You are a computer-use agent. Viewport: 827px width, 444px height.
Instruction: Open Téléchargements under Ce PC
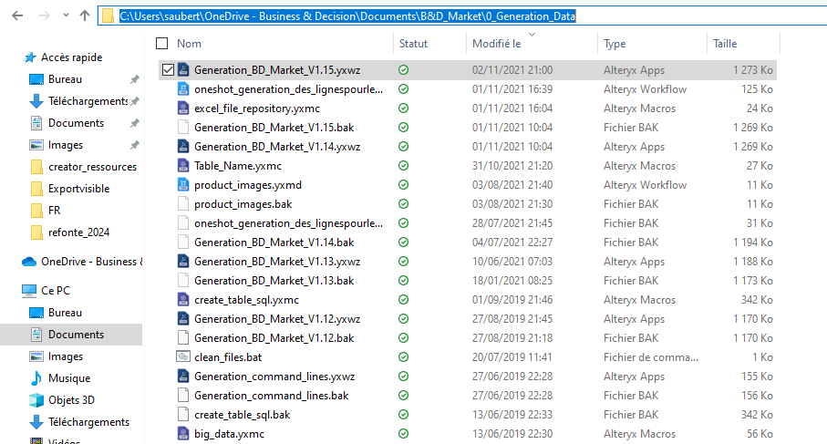[88, 422]
